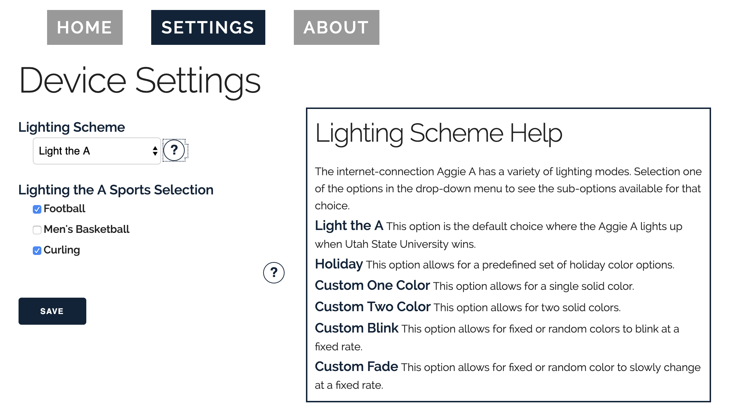Click the Custom One Color help entry
Image resolution: width=741 pixels, height=418 pixels.
(x=373, y=286)
